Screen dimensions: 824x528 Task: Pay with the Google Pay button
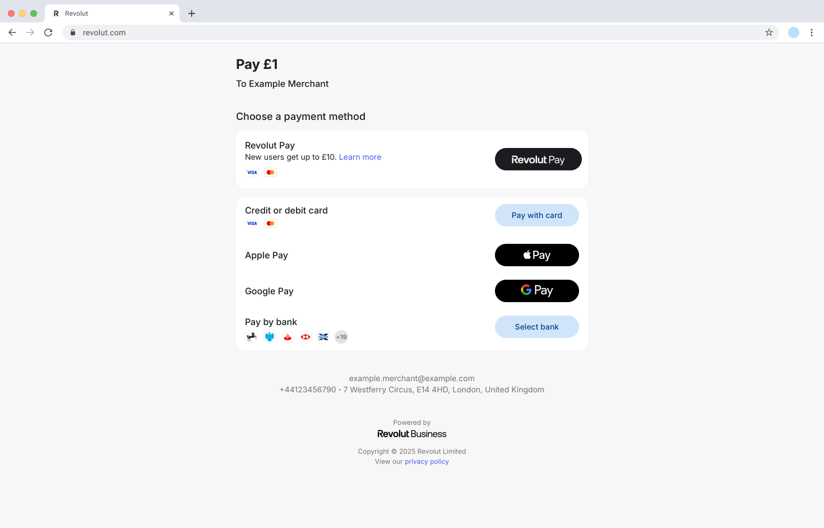click(x=536, y=291)
